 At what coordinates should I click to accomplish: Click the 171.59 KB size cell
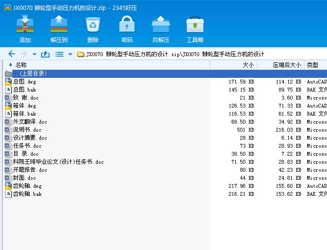coord(241,82)
